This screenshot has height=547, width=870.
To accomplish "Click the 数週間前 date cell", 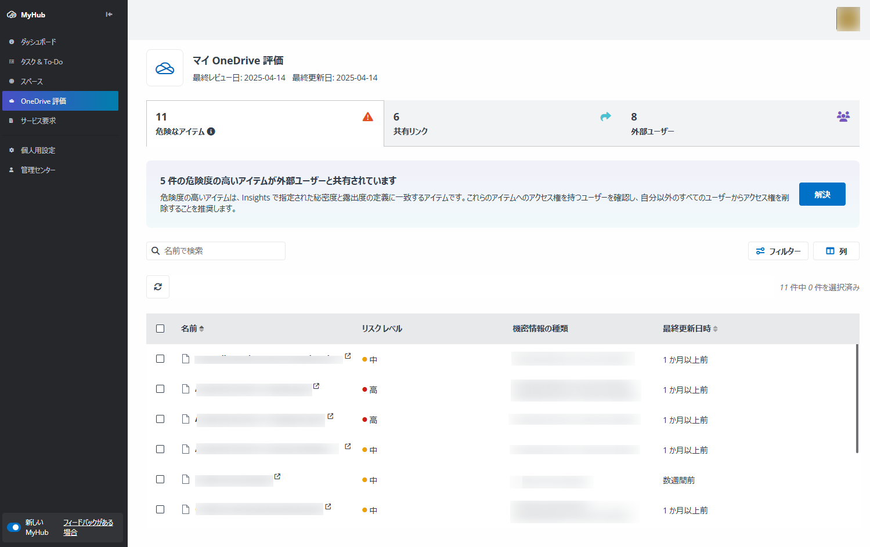I will tap(678, 480).
